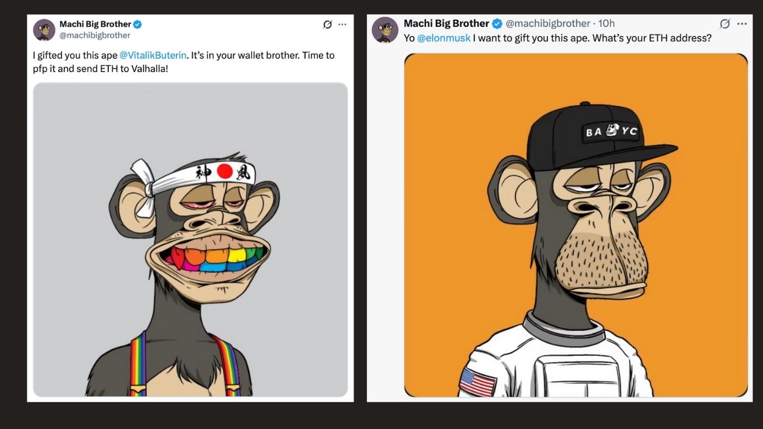Open @machibigbrother handle in right tweet
Image resolution: width=763 pixels, height=429 pixels.
click(548, 23)
